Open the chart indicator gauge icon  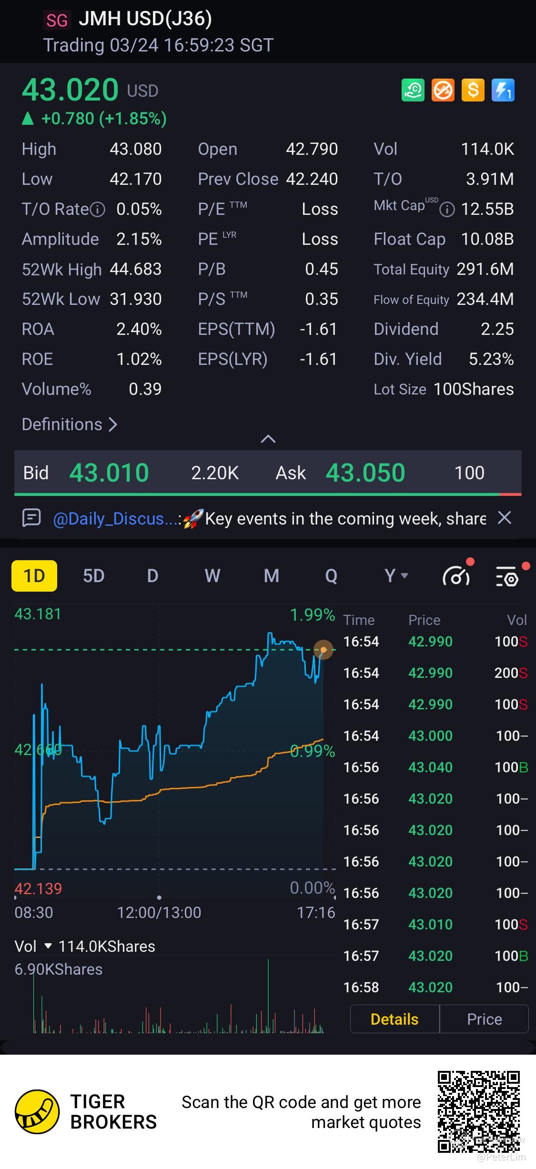pyautogui.click(x=456, y=576)
